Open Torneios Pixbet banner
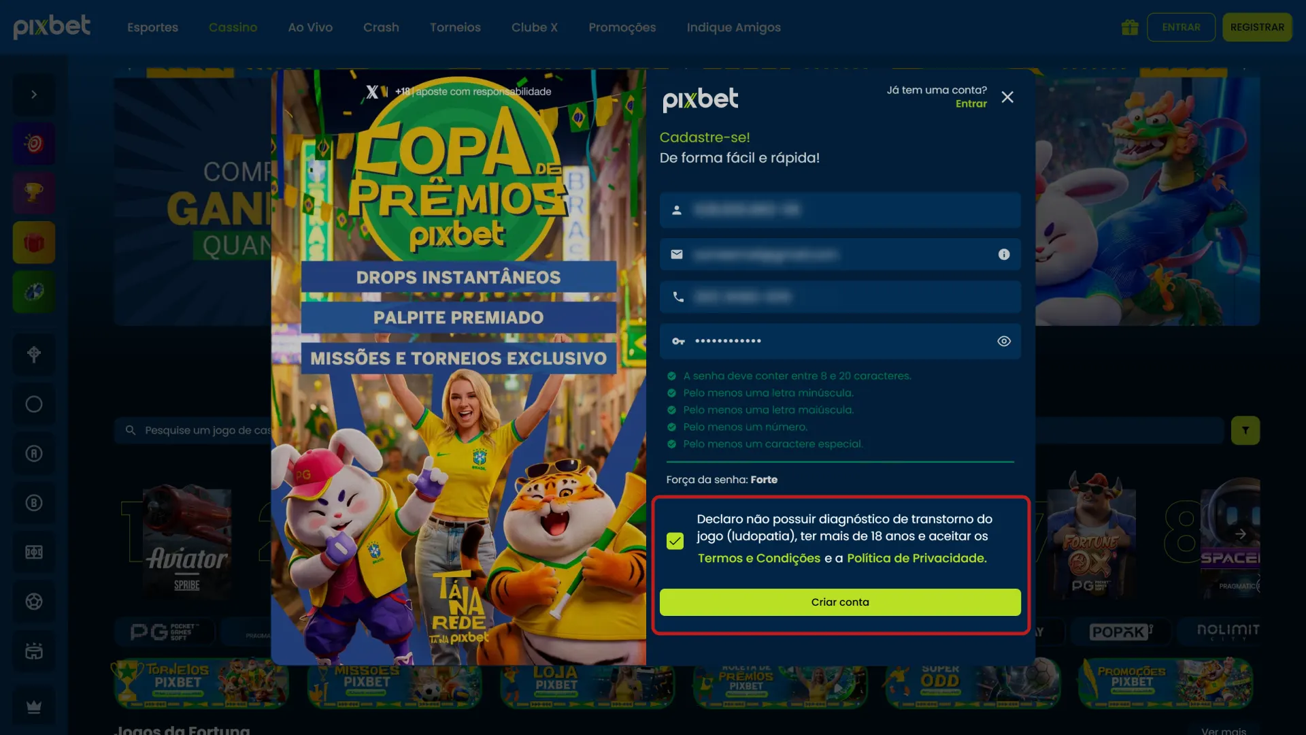This screenshot has height=735, width=1306. (x=201, y=683)
